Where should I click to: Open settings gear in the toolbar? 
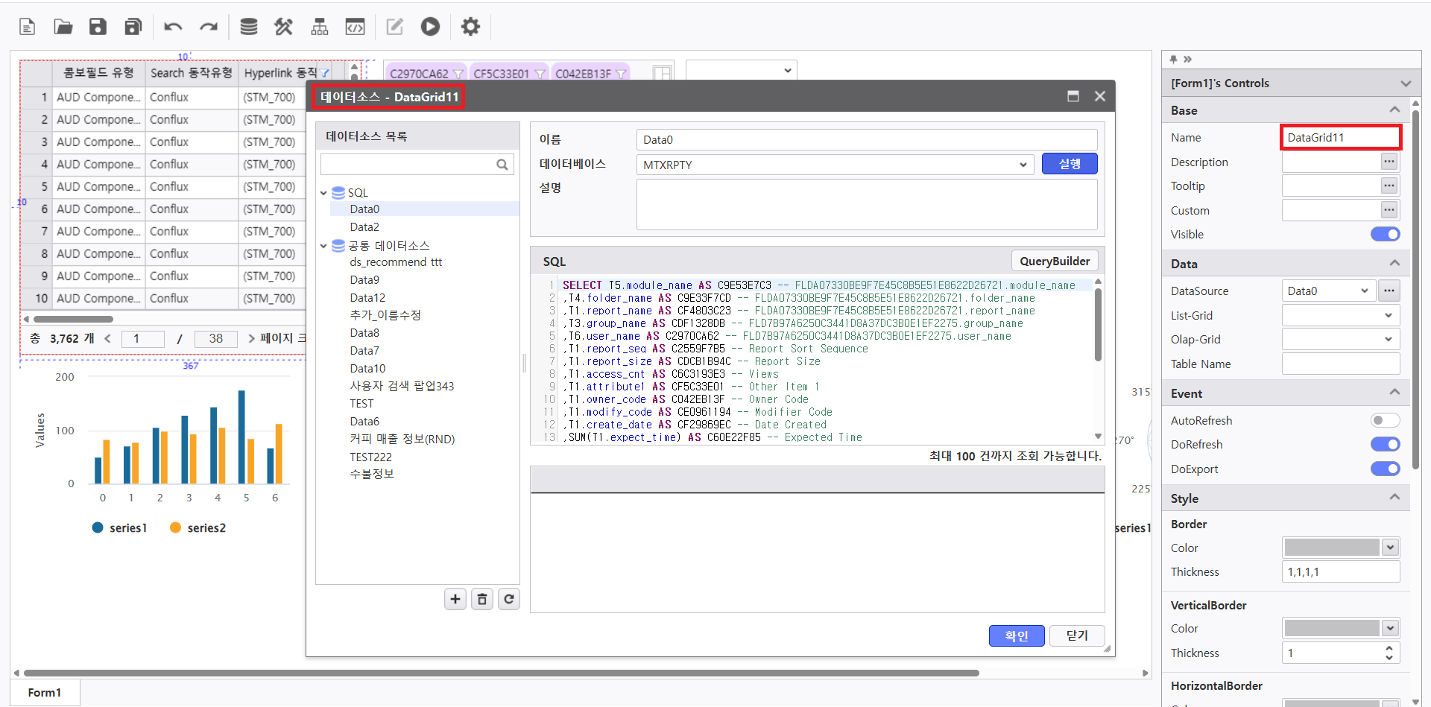pos(470,27)
